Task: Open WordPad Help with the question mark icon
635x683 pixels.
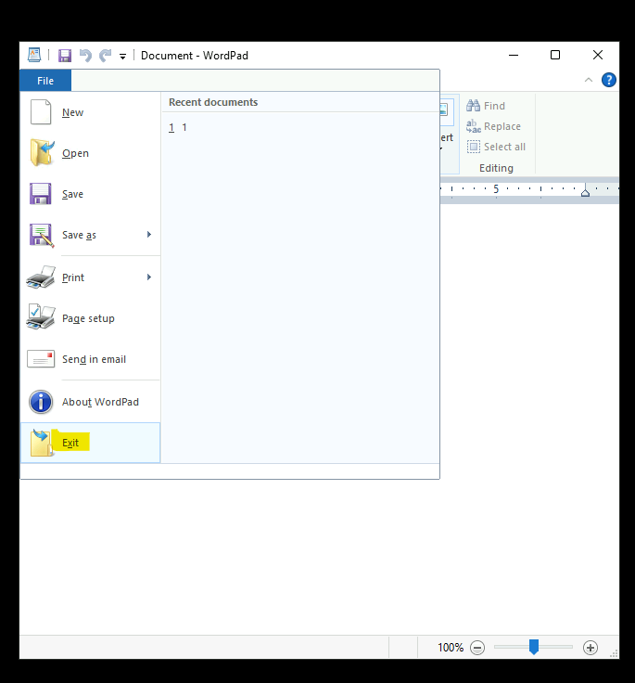Action: 608,80
